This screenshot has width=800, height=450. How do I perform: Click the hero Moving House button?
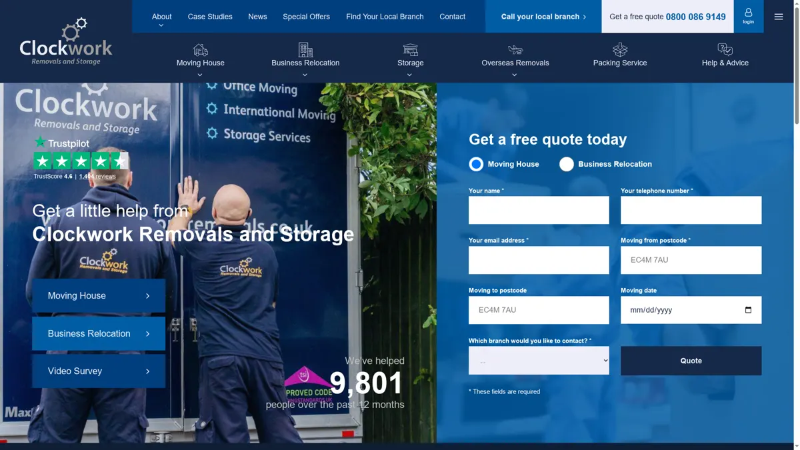coord(99,295)
